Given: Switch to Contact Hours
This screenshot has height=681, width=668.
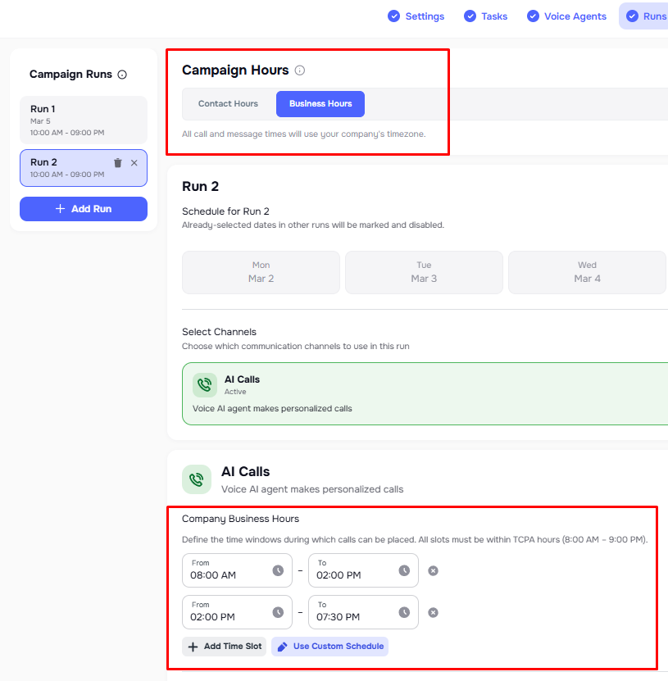Looking at the screenshot, I should 227,103.
